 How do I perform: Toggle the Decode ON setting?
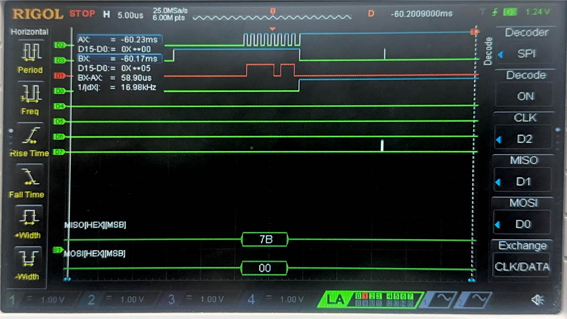525,96
